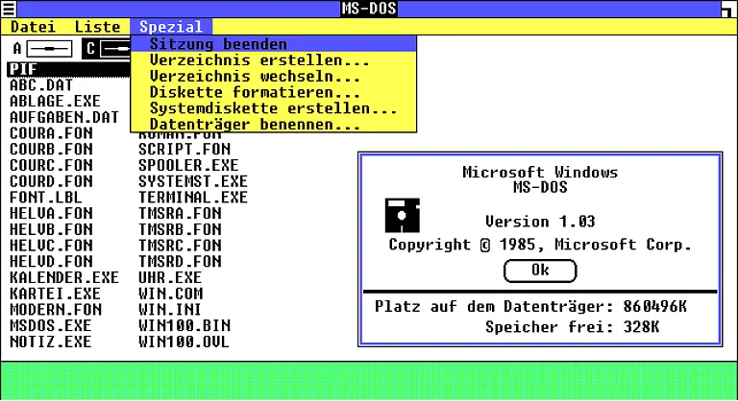Image resolution: width=738 pixels, height=401 pixels.
Task: Open the system menu icon in title bar
Action: pos(9,9)
